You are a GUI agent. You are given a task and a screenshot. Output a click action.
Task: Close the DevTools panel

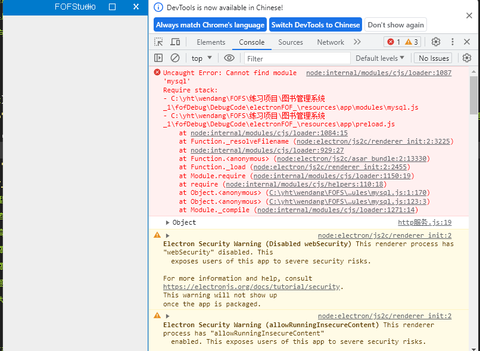coord(467,42)
